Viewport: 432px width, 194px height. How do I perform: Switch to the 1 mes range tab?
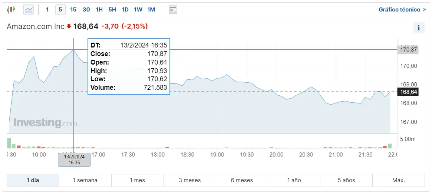pos(137,180)
